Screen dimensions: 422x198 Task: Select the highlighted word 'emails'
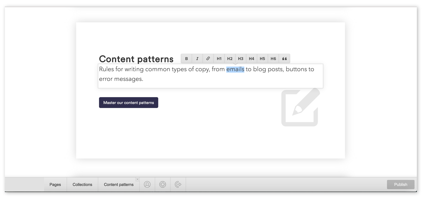[235, 69]
